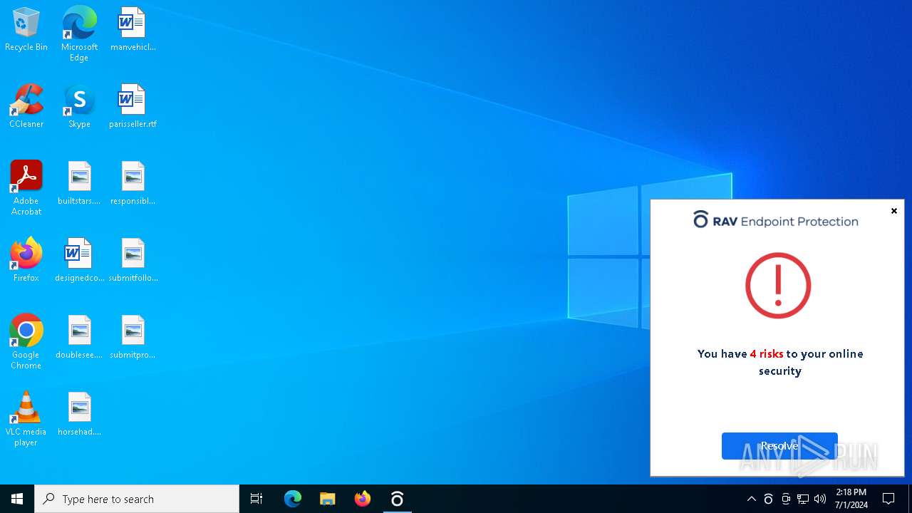Screen dimensions: 912x513
Task: Show hidden system tray icons
Action: click(x=751, y=499)
